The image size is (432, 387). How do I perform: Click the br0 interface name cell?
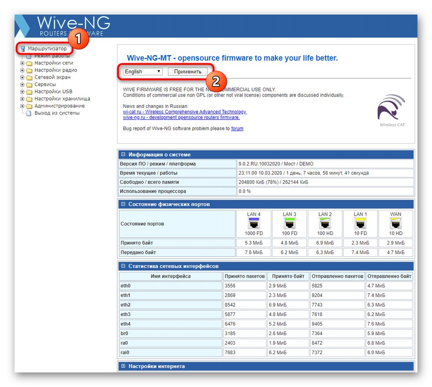point(171,333)
